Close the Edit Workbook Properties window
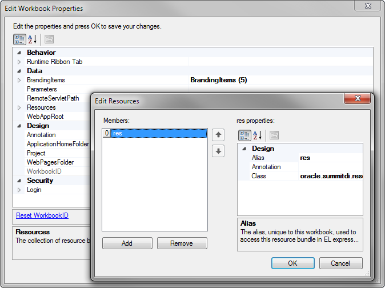This screenshot has height=288, width=385. click(x=367, y=6)
